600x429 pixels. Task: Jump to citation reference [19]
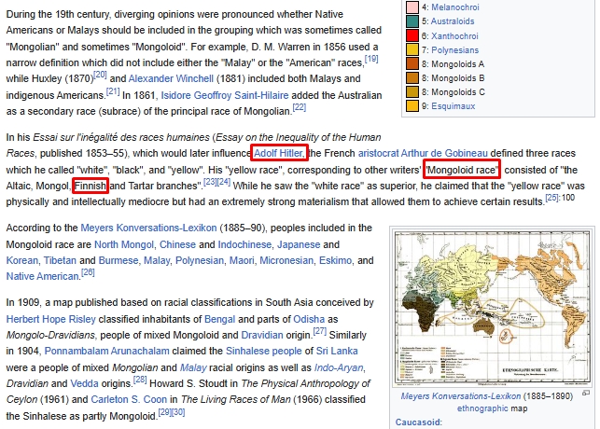click(371, 59)
